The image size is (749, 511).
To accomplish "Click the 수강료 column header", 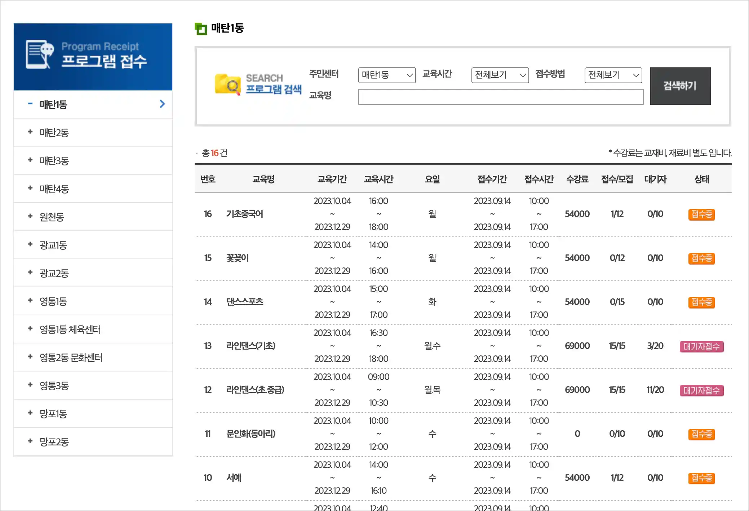I will pos(577,179).
